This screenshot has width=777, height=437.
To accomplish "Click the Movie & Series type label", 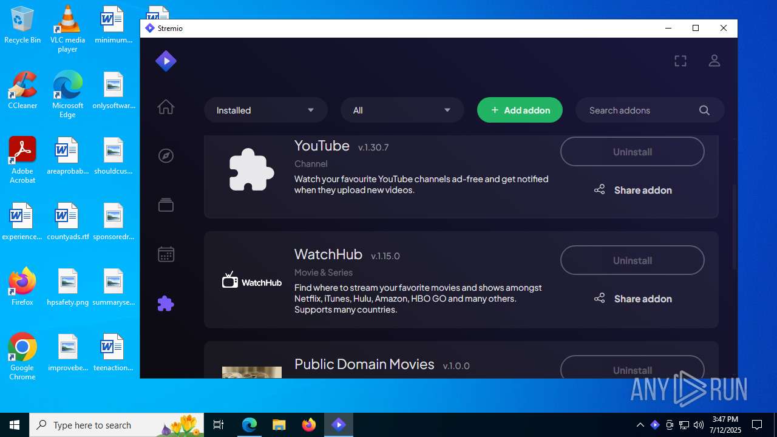I will [x=324, y=273].
